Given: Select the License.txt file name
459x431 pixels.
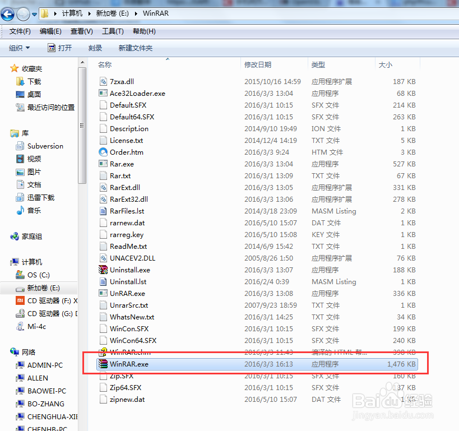Looking at the screenshot, I should pyautogui.click(x=127, y=141).
